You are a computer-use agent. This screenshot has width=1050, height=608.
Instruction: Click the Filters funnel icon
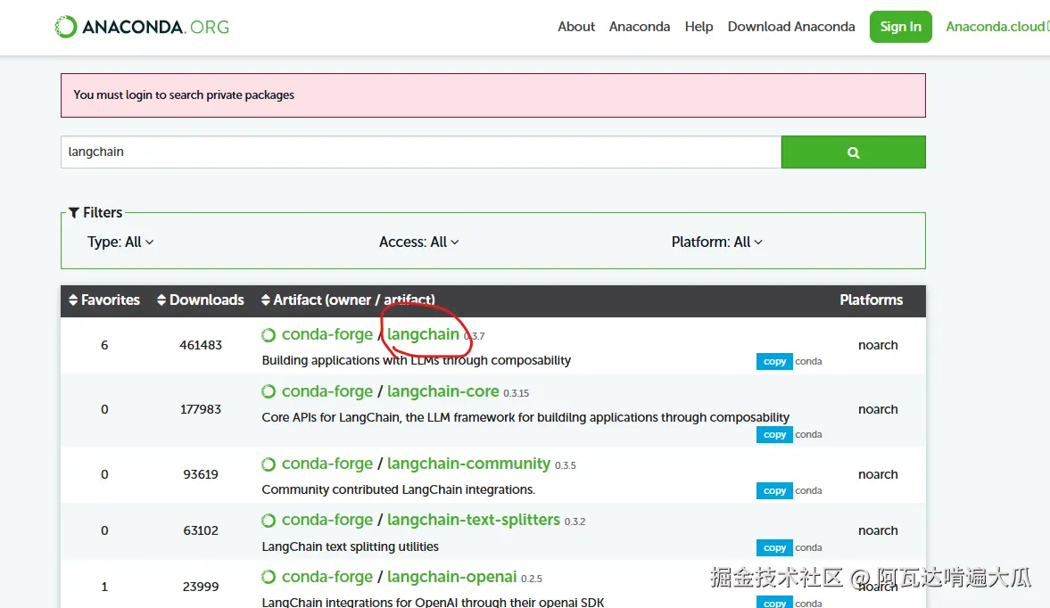[x=74, y=213]
